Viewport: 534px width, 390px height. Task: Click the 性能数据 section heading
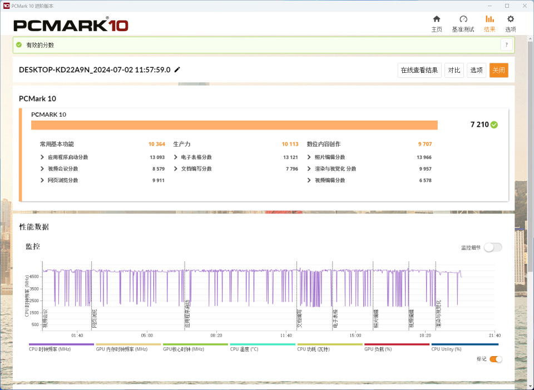[x=34, y=227]
